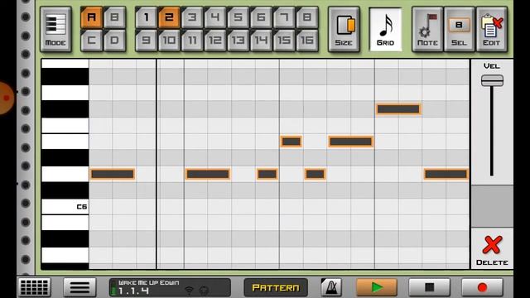530x298 pixels.
Task: Open the hamburger main menu
Action: [x=79, y=287]
